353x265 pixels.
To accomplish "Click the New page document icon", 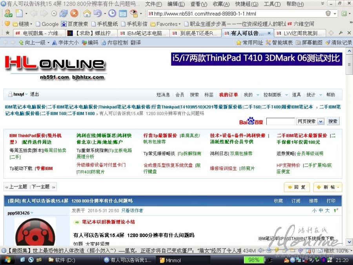I will (19, 13).
